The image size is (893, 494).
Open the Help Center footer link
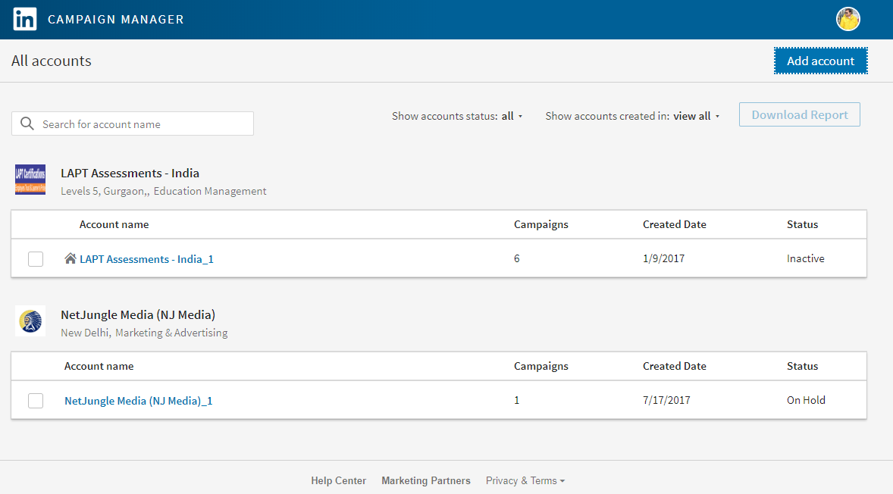[x=338, y=481]
